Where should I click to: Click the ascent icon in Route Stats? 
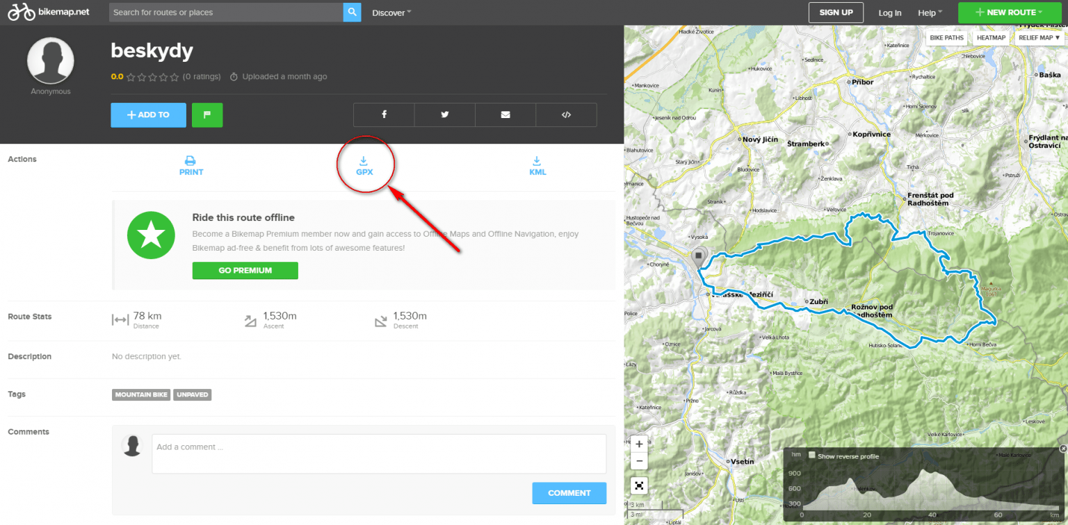click(251, 321)
